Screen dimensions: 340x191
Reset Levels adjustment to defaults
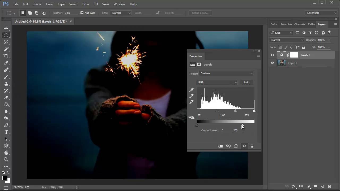[x=236, y=146]
